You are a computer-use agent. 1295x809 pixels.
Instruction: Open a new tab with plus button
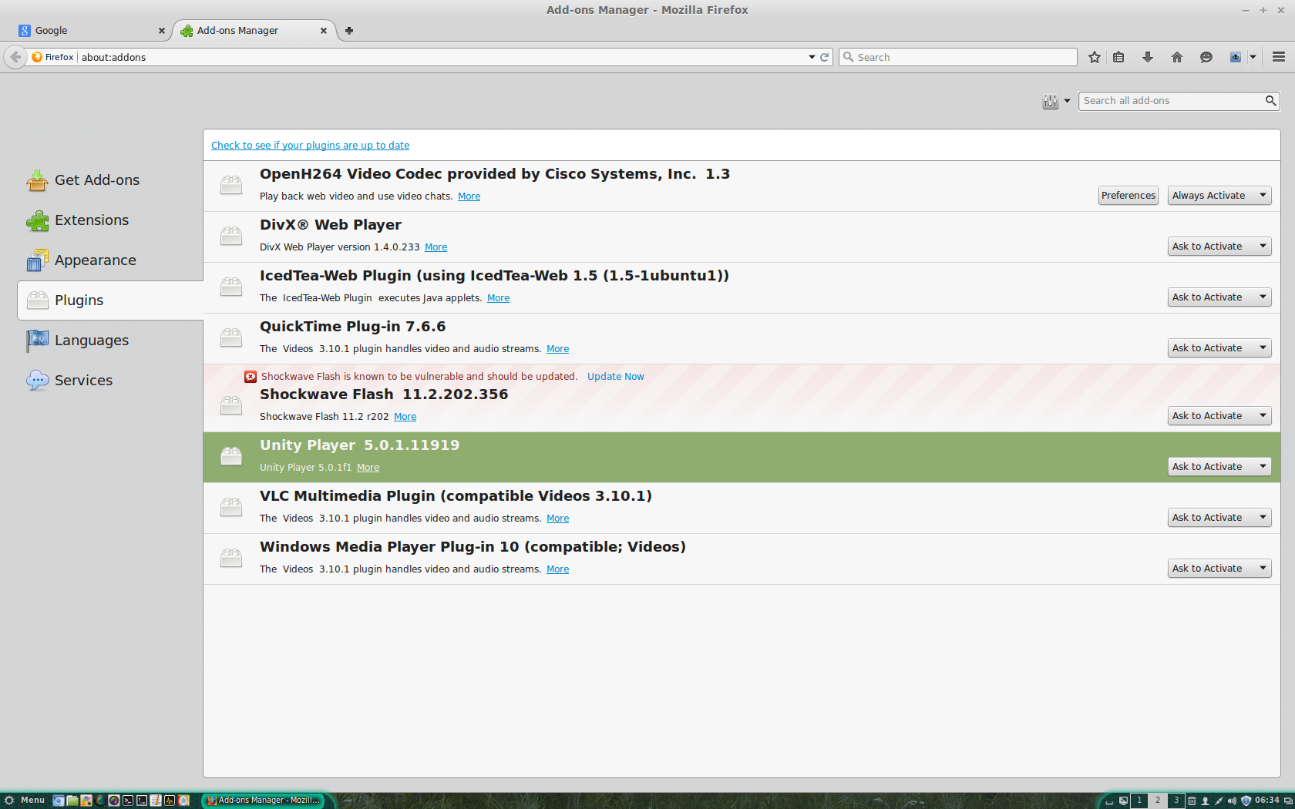tap(349, 31)
